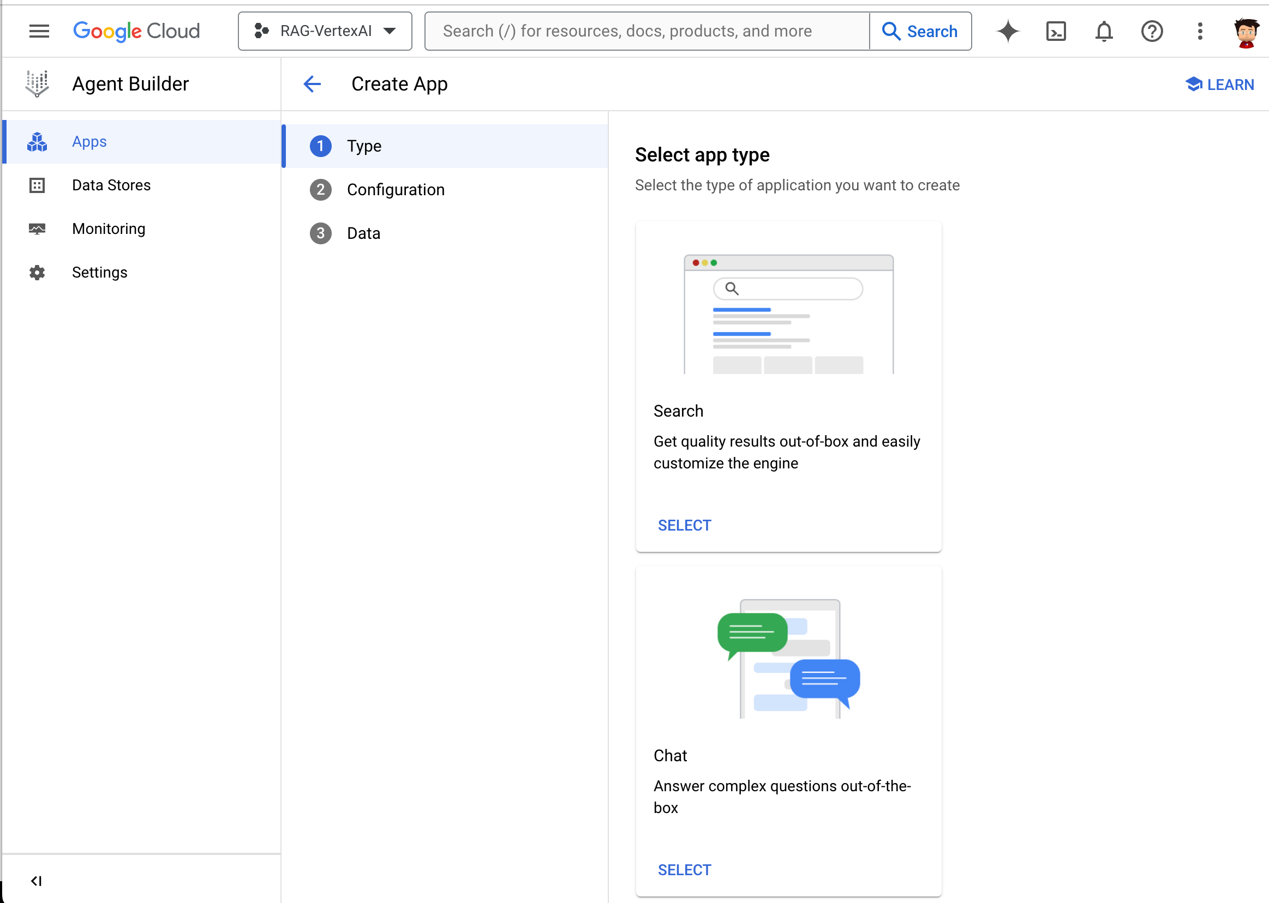Focus the resources search input field
Screen dimensions: 1269x903
[x=645, y=31]
